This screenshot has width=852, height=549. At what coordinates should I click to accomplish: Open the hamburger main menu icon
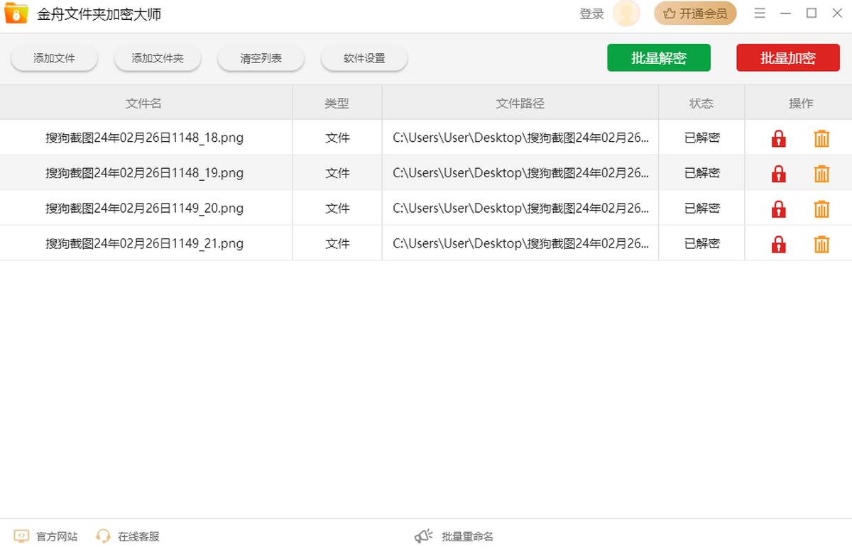pyautogui.click(x=760, y=13)
